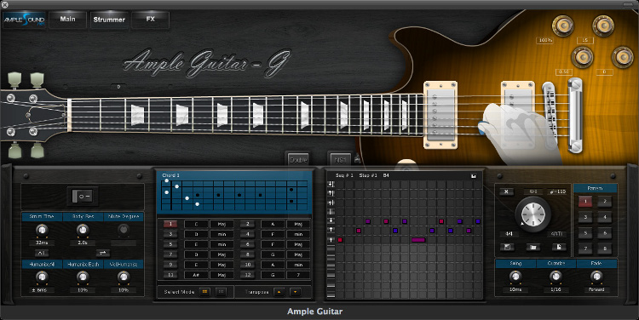Open the FX tab

click(150, 19)
